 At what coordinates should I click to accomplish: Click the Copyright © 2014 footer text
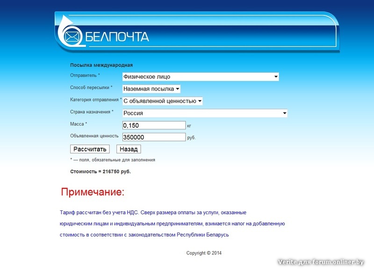coord(204,253)
